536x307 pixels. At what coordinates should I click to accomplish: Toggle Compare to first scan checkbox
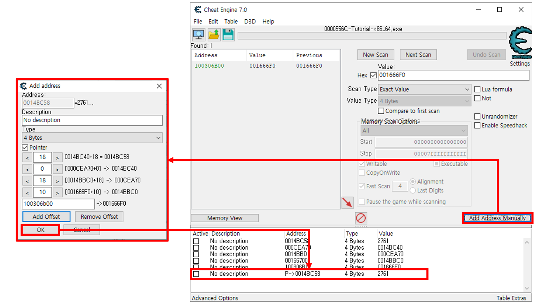pos(381,111)
